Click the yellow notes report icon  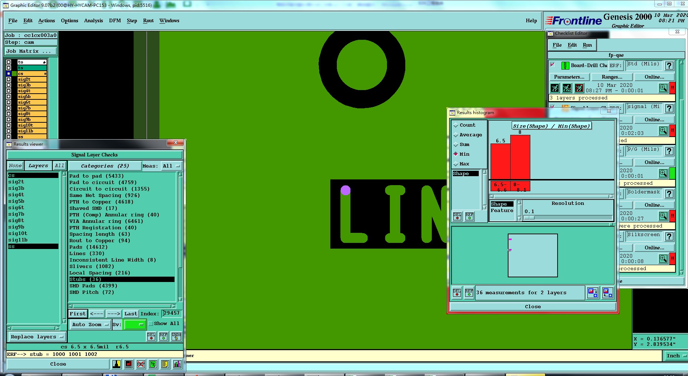point(165,364)
